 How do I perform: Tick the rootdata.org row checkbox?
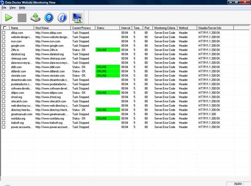click(3, 118)
